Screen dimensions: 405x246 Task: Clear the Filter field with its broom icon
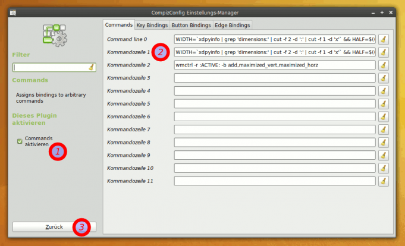tap(91, 67)
